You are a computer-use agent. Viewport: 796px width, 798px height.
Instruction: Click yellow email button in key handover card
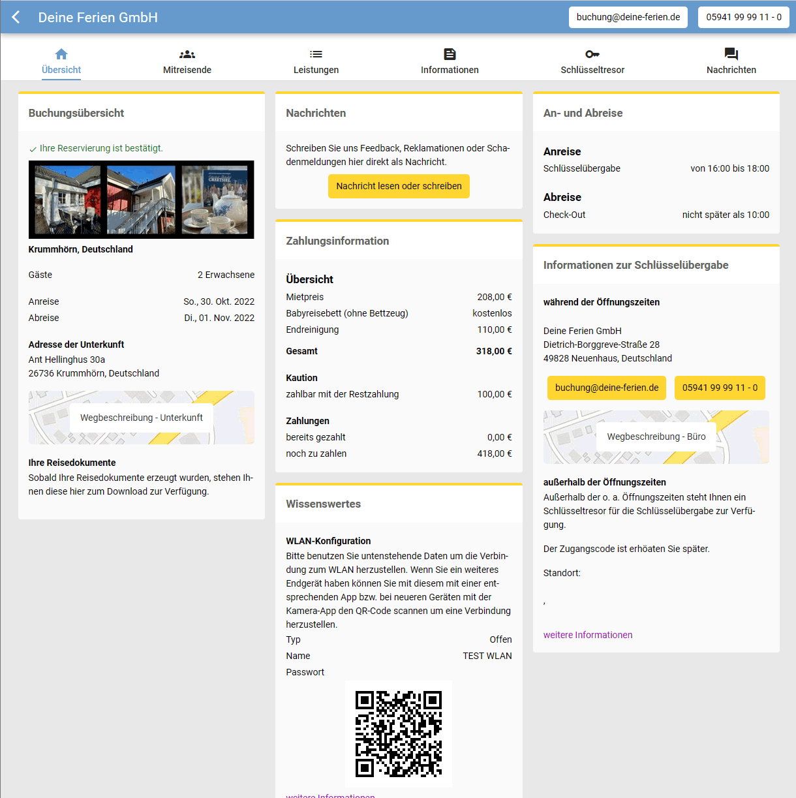(x=606, y=388)
